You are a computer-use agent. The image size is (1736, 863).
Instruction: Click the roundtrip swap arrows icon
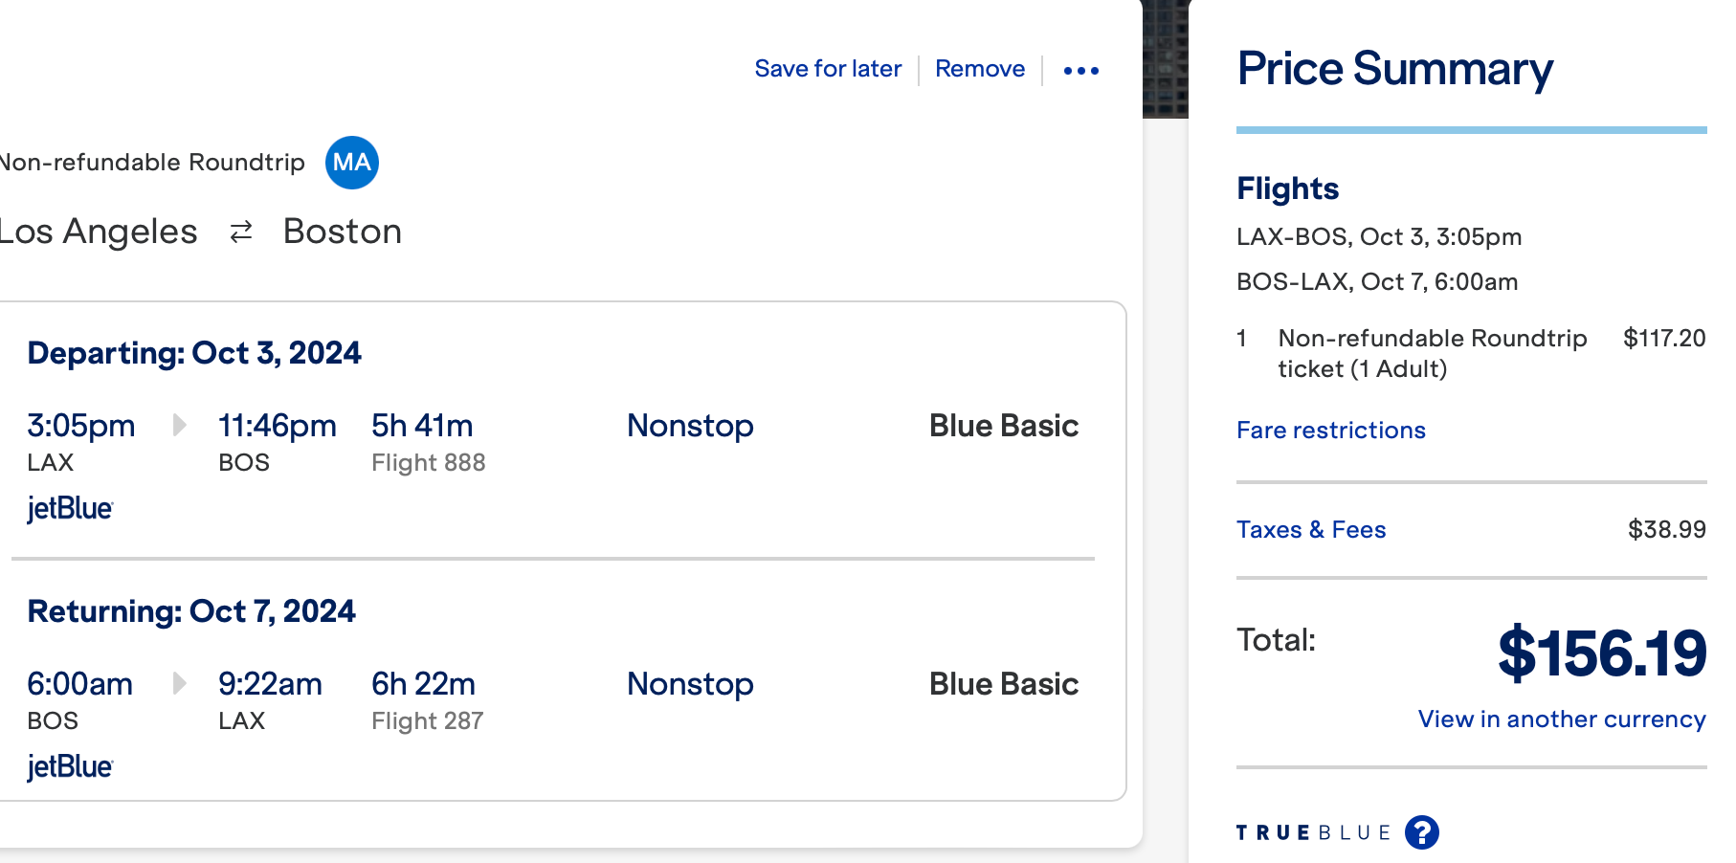241,232
